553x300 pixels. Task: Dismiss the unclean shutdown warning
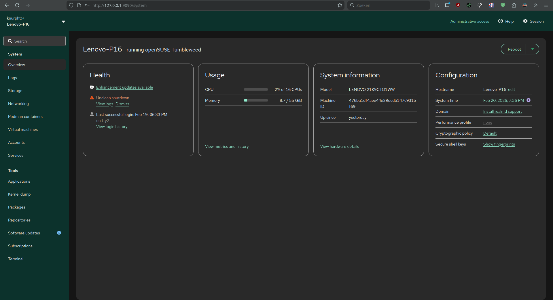[x=122, y=104]
